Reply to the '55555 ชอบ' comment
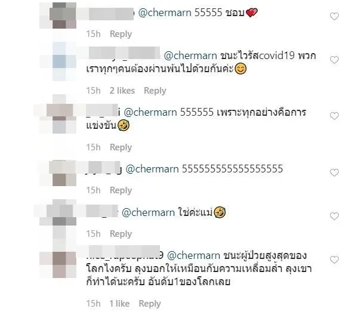Viewport: 361px width, 315px height. tap(121, 34)
